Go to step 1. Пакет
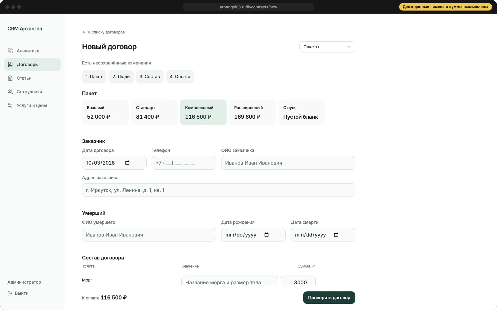Image resolution: width=497 pixels, height=310 pixels. pyautogui.click(x=94, y=77)
